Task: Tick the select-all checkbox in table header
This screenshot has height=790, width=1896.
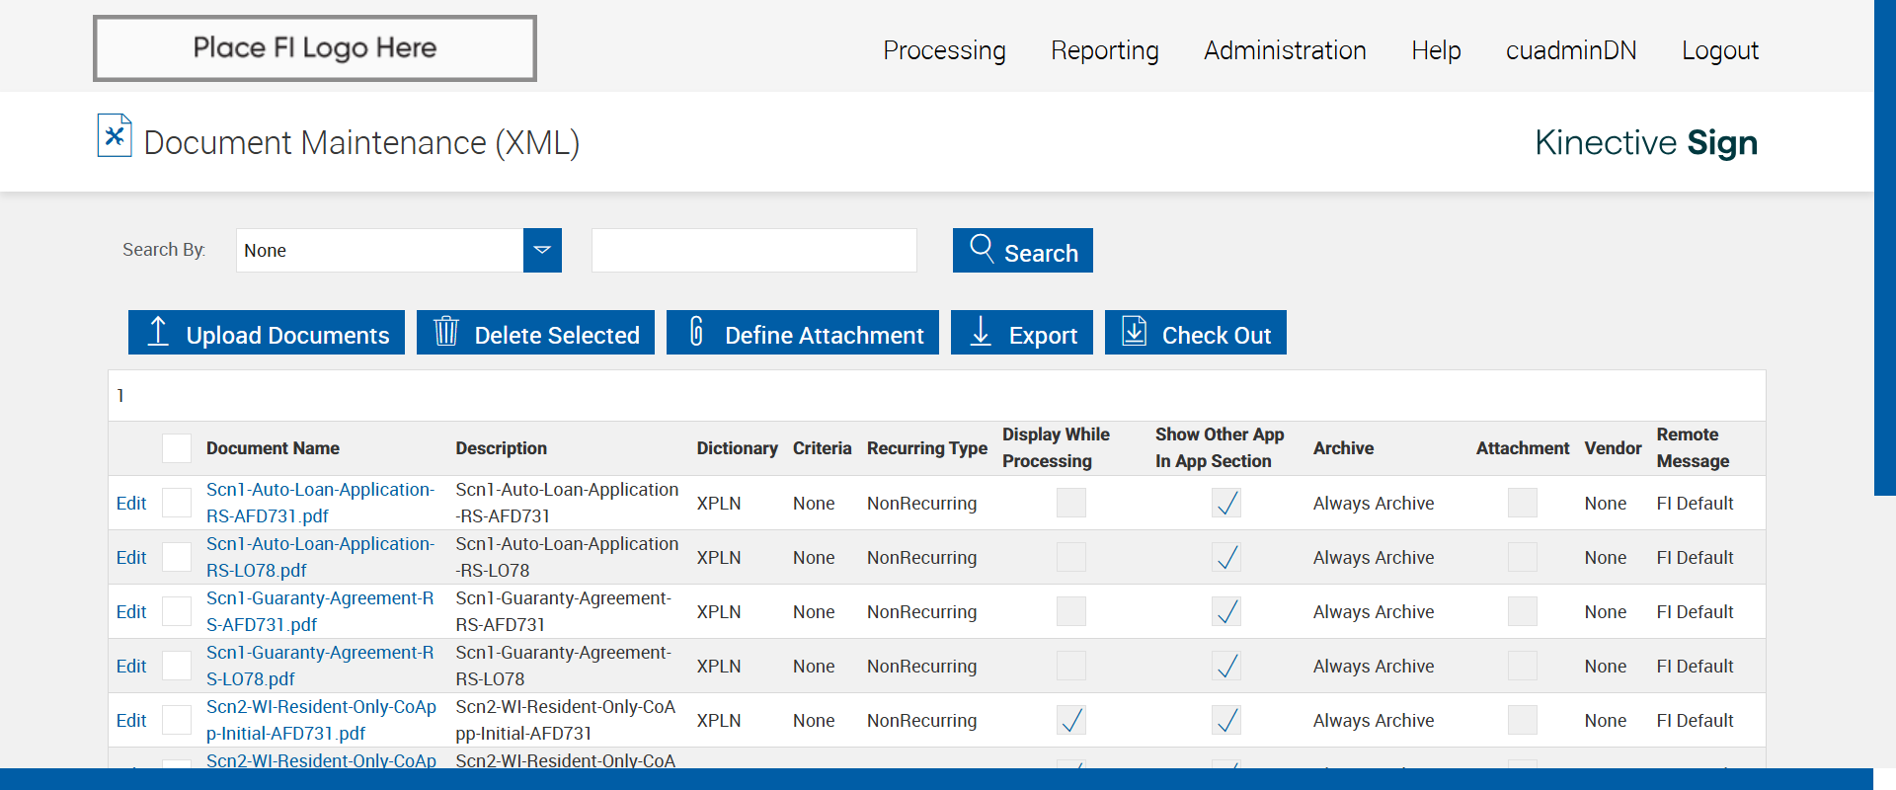Action: (177, 448)
